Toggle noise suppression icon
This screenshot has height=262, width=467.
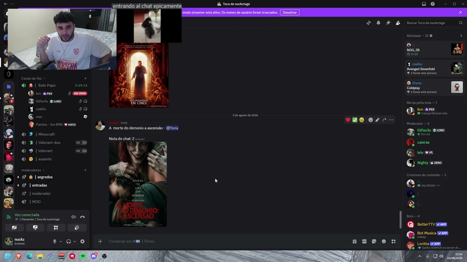click(74, 217)
